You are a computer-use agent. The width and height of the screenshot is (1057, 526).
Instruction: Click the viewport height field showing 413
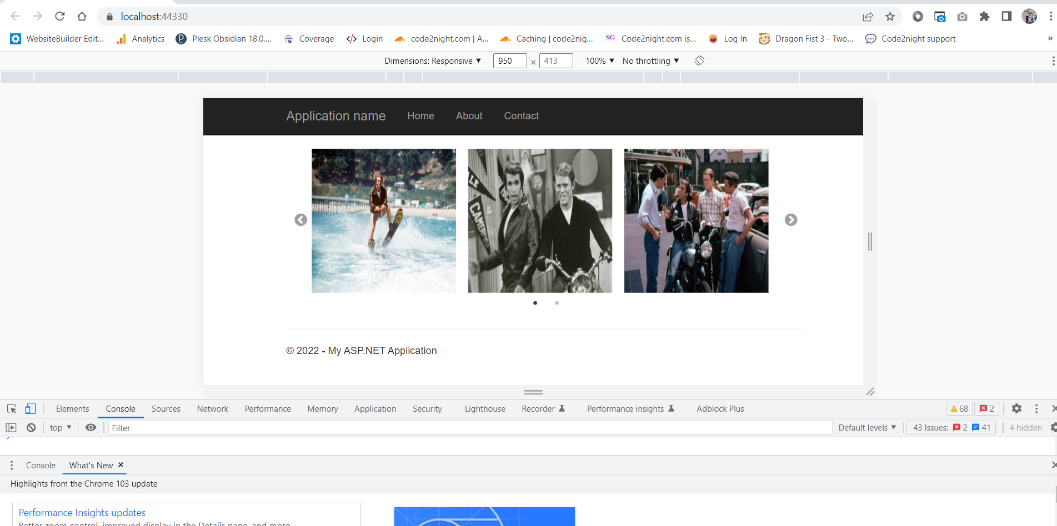(556, 61)
